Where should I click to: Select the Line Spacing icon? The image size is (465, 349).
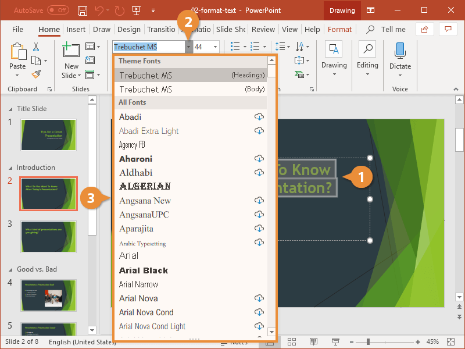click(282, 47)
